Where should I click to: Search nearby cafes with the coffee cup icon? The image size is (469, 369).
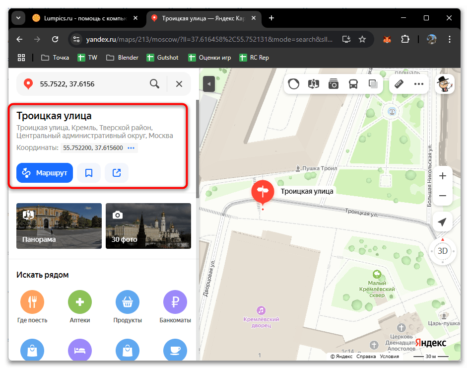[175, 350]
